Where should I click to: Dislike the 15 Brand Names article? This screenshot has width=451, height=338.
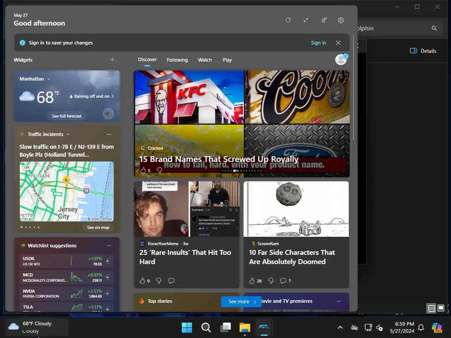[159, 170]
